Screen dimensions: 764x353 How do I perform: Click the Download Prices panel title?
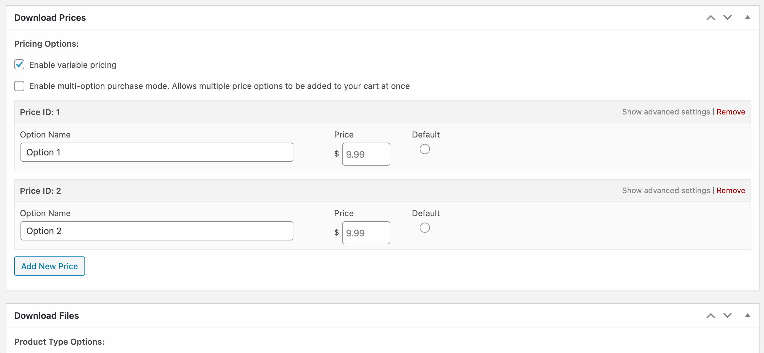pos(50,18)
